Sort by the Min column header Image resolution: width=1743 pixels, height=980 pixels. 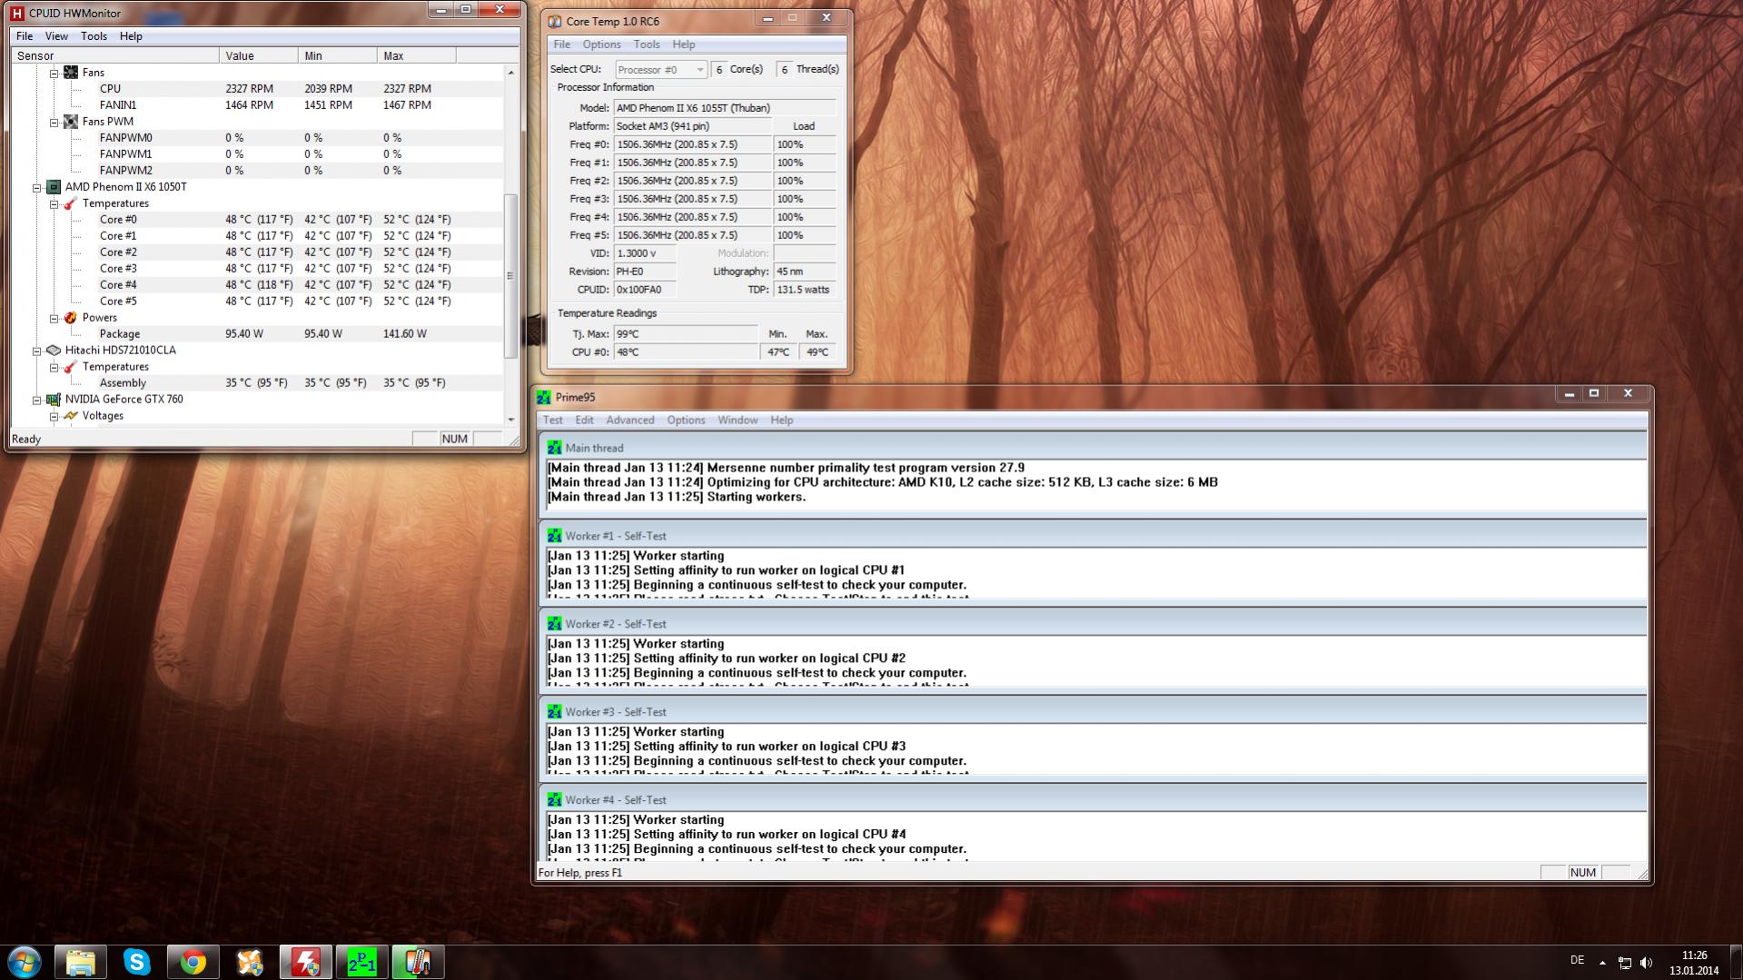pos(338,56)
